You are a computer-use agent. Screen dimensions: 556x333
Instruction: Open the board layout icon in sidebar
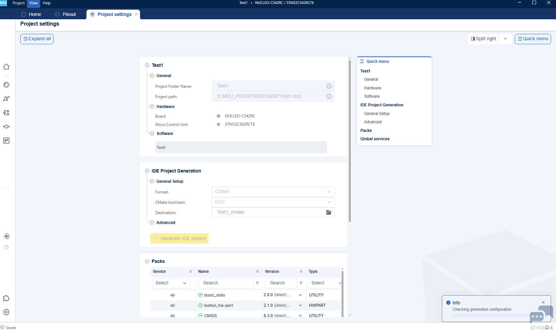(6, 141)
